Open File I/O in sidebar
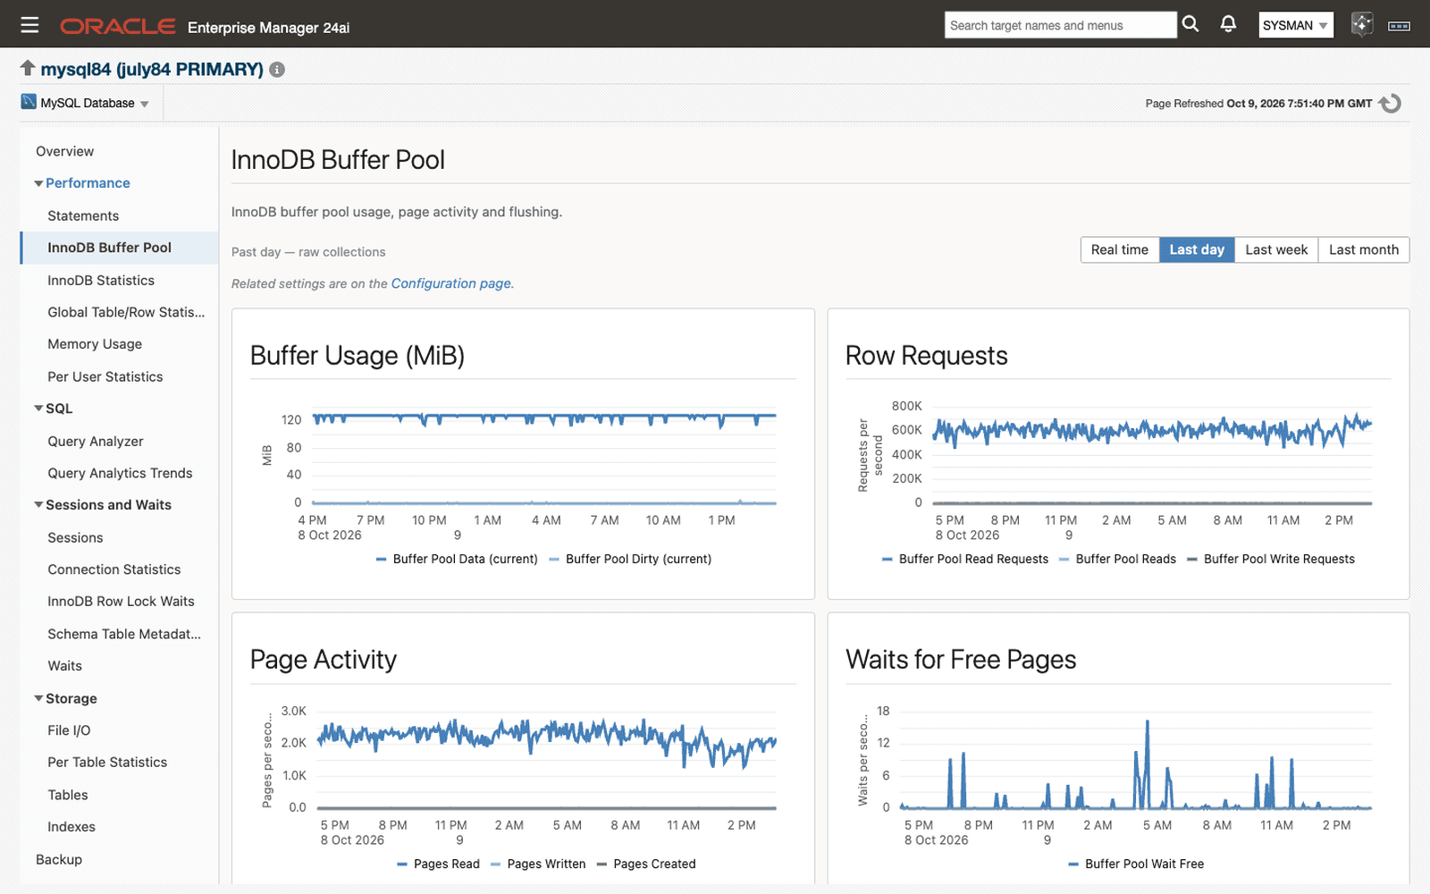The image size is (1430, 894). 69,730
